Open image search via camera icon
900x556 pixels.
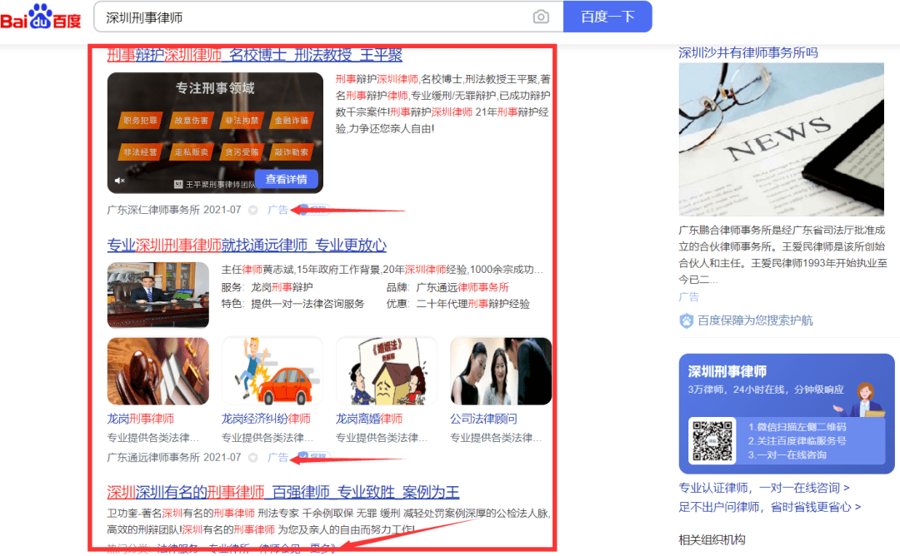(x=541, y=17)
